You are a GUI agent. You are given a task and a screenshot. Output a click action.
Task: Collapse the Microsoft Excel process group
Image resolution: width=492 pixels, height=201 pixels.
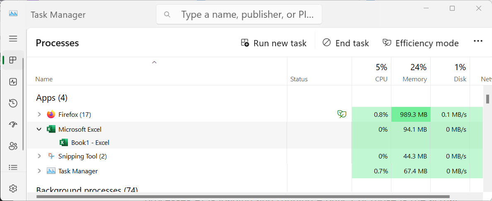(x=39, y=129)
